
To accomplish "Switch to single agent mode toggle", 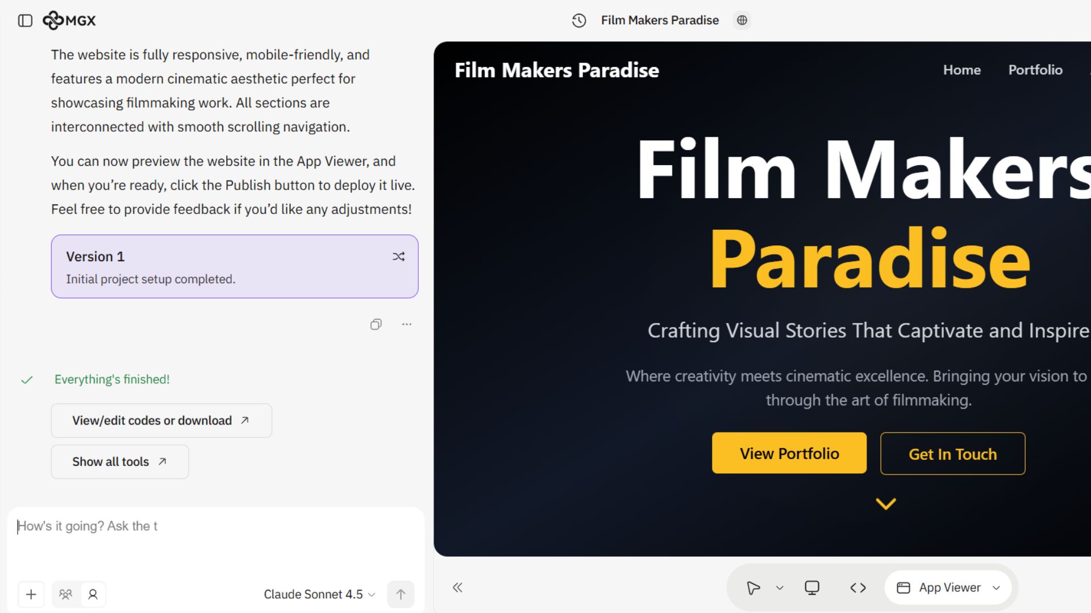I will click(93, 594).
